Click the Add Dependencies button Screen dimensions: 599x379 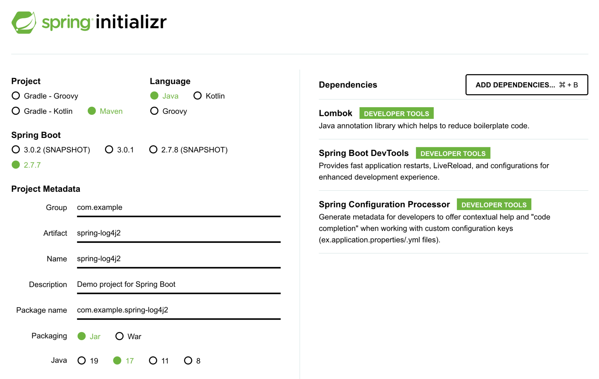coord(526,85)
